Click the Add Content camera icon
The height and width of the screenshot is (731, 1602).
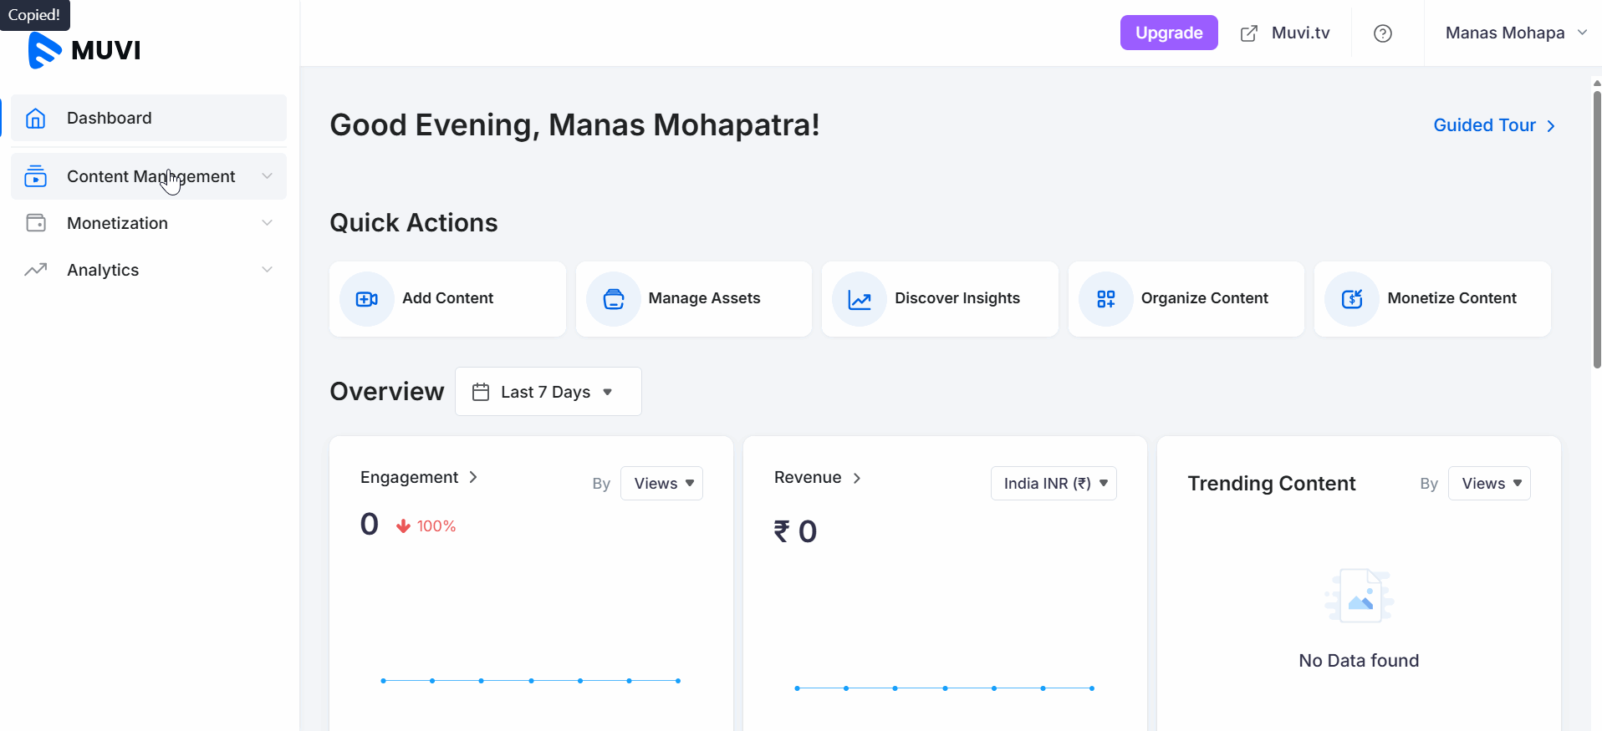pyautogui.click(x=366, y=299)
